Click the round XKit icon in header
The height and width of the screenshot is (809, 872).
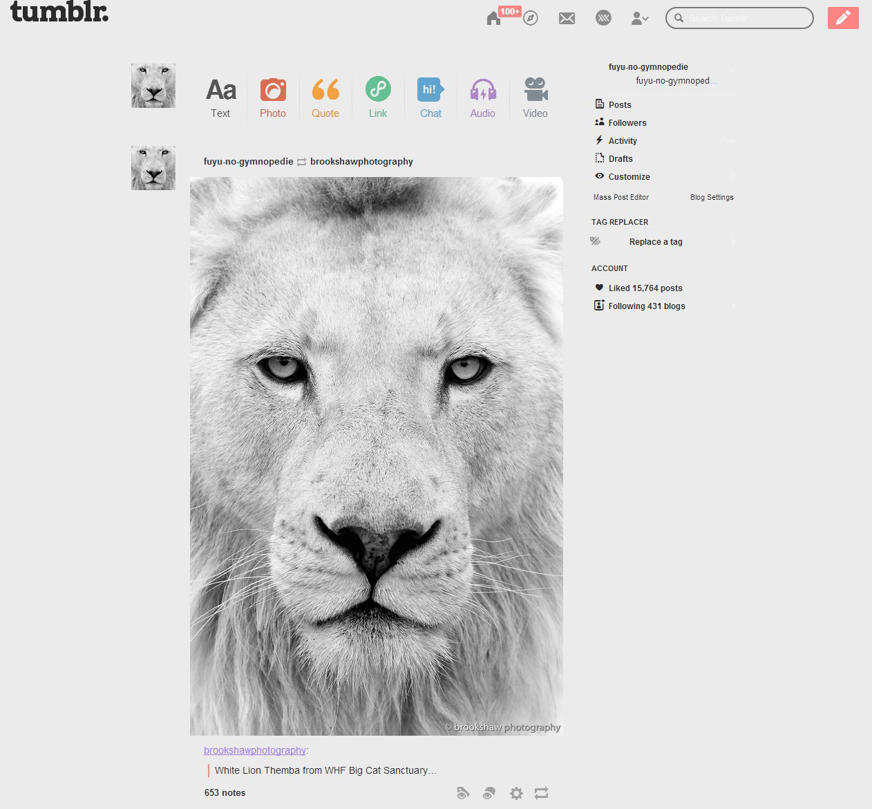pos(603,18)
